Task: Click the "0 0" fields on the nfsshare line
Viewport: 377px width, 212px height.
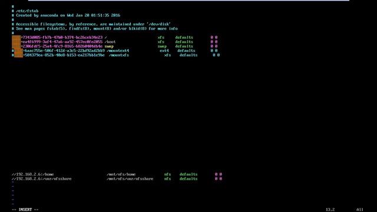Action: pyautogui.click(x=219, y=179)
